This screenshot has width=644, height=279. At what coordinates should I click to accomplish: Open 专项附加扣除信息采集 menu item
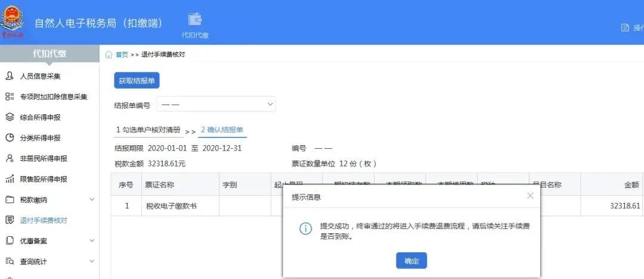pos(54,97)
